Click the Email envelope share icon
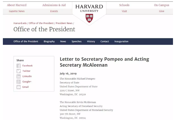The image size is (175, 125). [19, 87]
